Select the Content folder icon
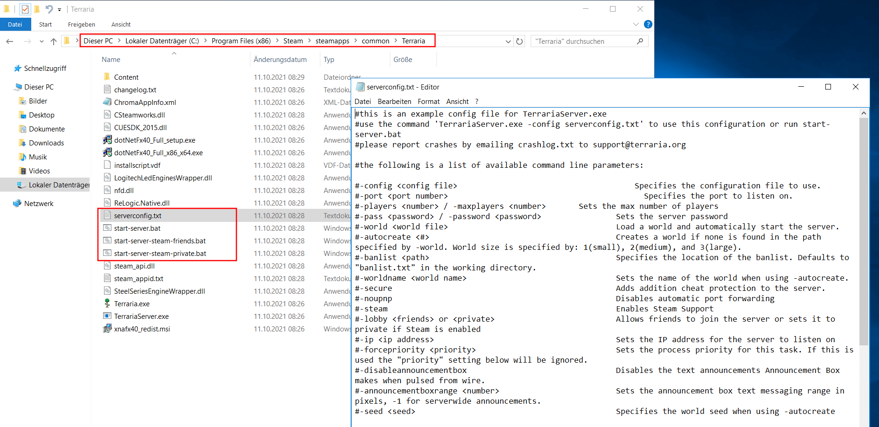879x427 pixels. [107, 77]
